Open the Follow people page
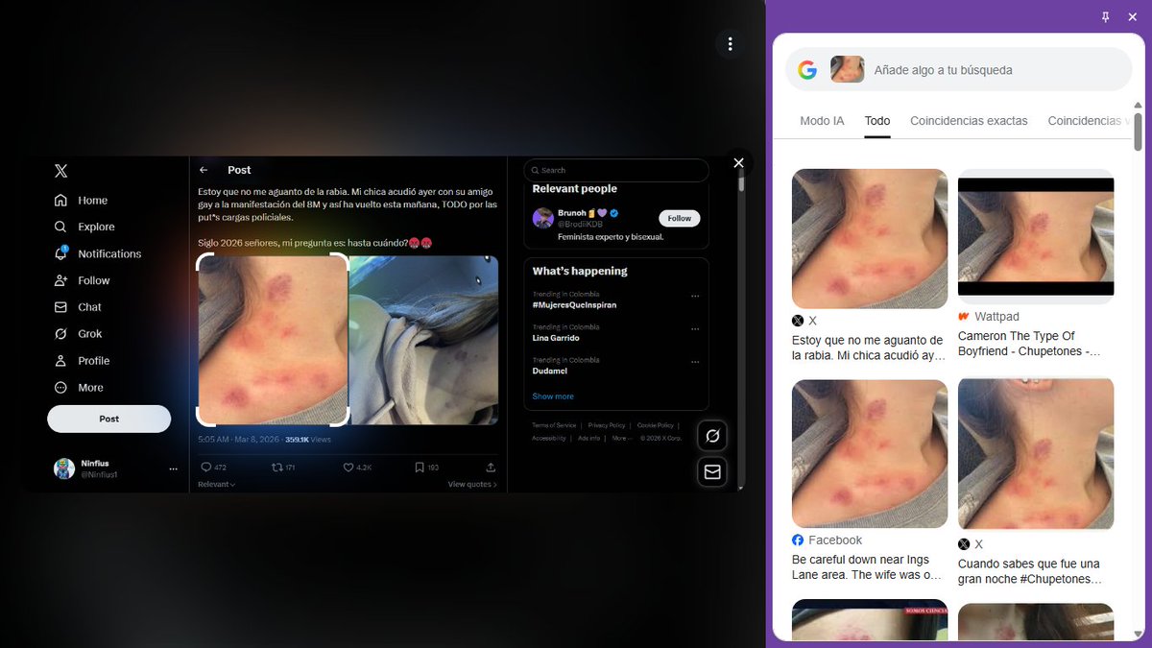Screen dimensions: 1152x648 tap(82, 280)
